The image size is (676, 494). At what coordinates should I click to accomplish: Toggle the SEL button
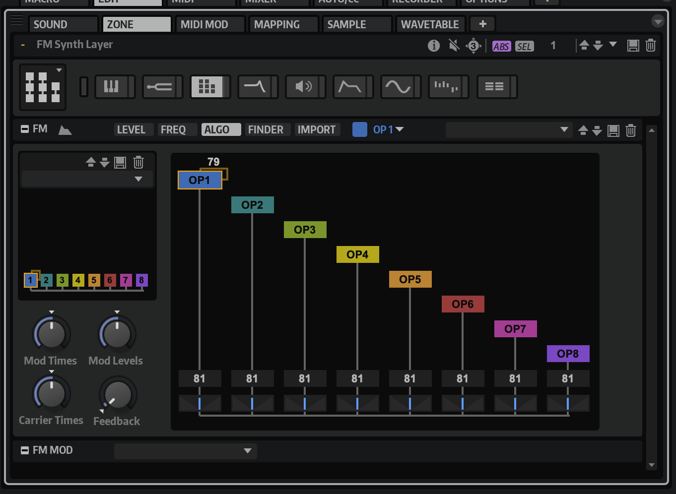524,47
